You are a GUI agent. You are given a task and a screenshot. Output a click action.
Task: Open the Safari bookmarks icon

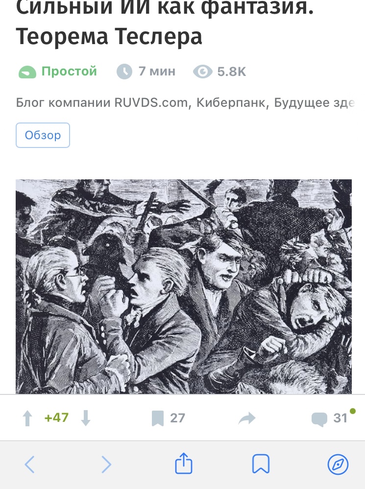point(261,464)
